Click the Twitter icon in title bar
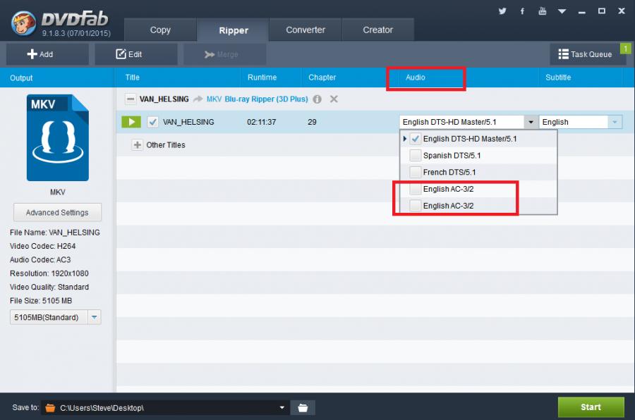 pos(502,11)
